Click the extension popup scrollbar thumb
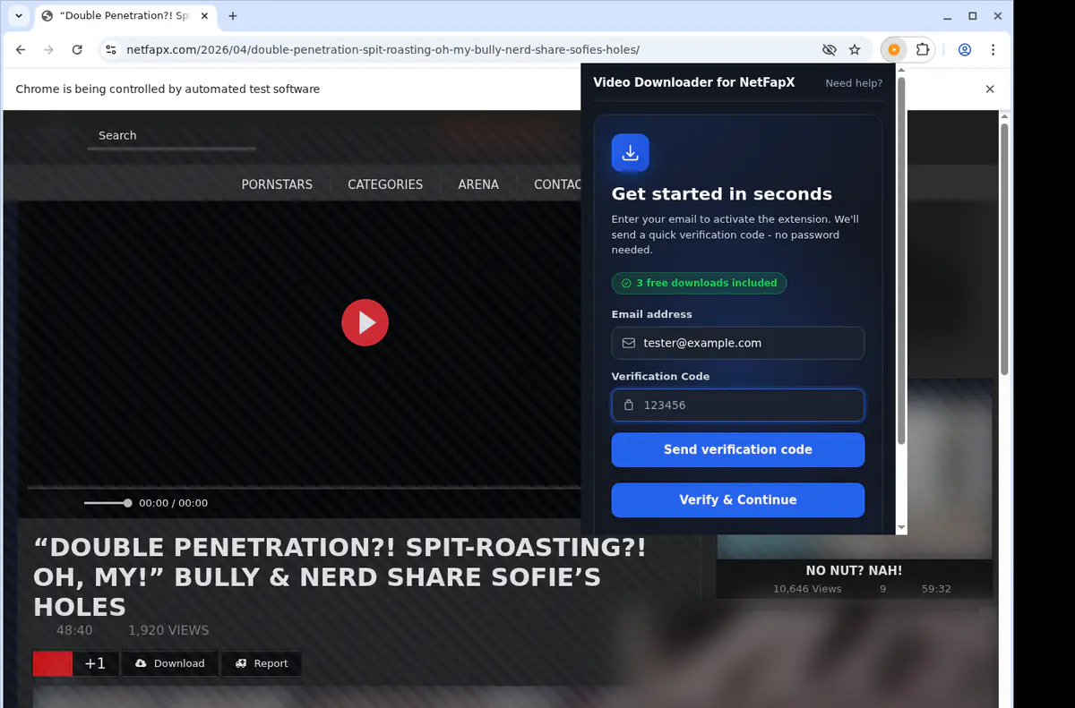This screenshot has width=1075, height=708. [901, 260]
